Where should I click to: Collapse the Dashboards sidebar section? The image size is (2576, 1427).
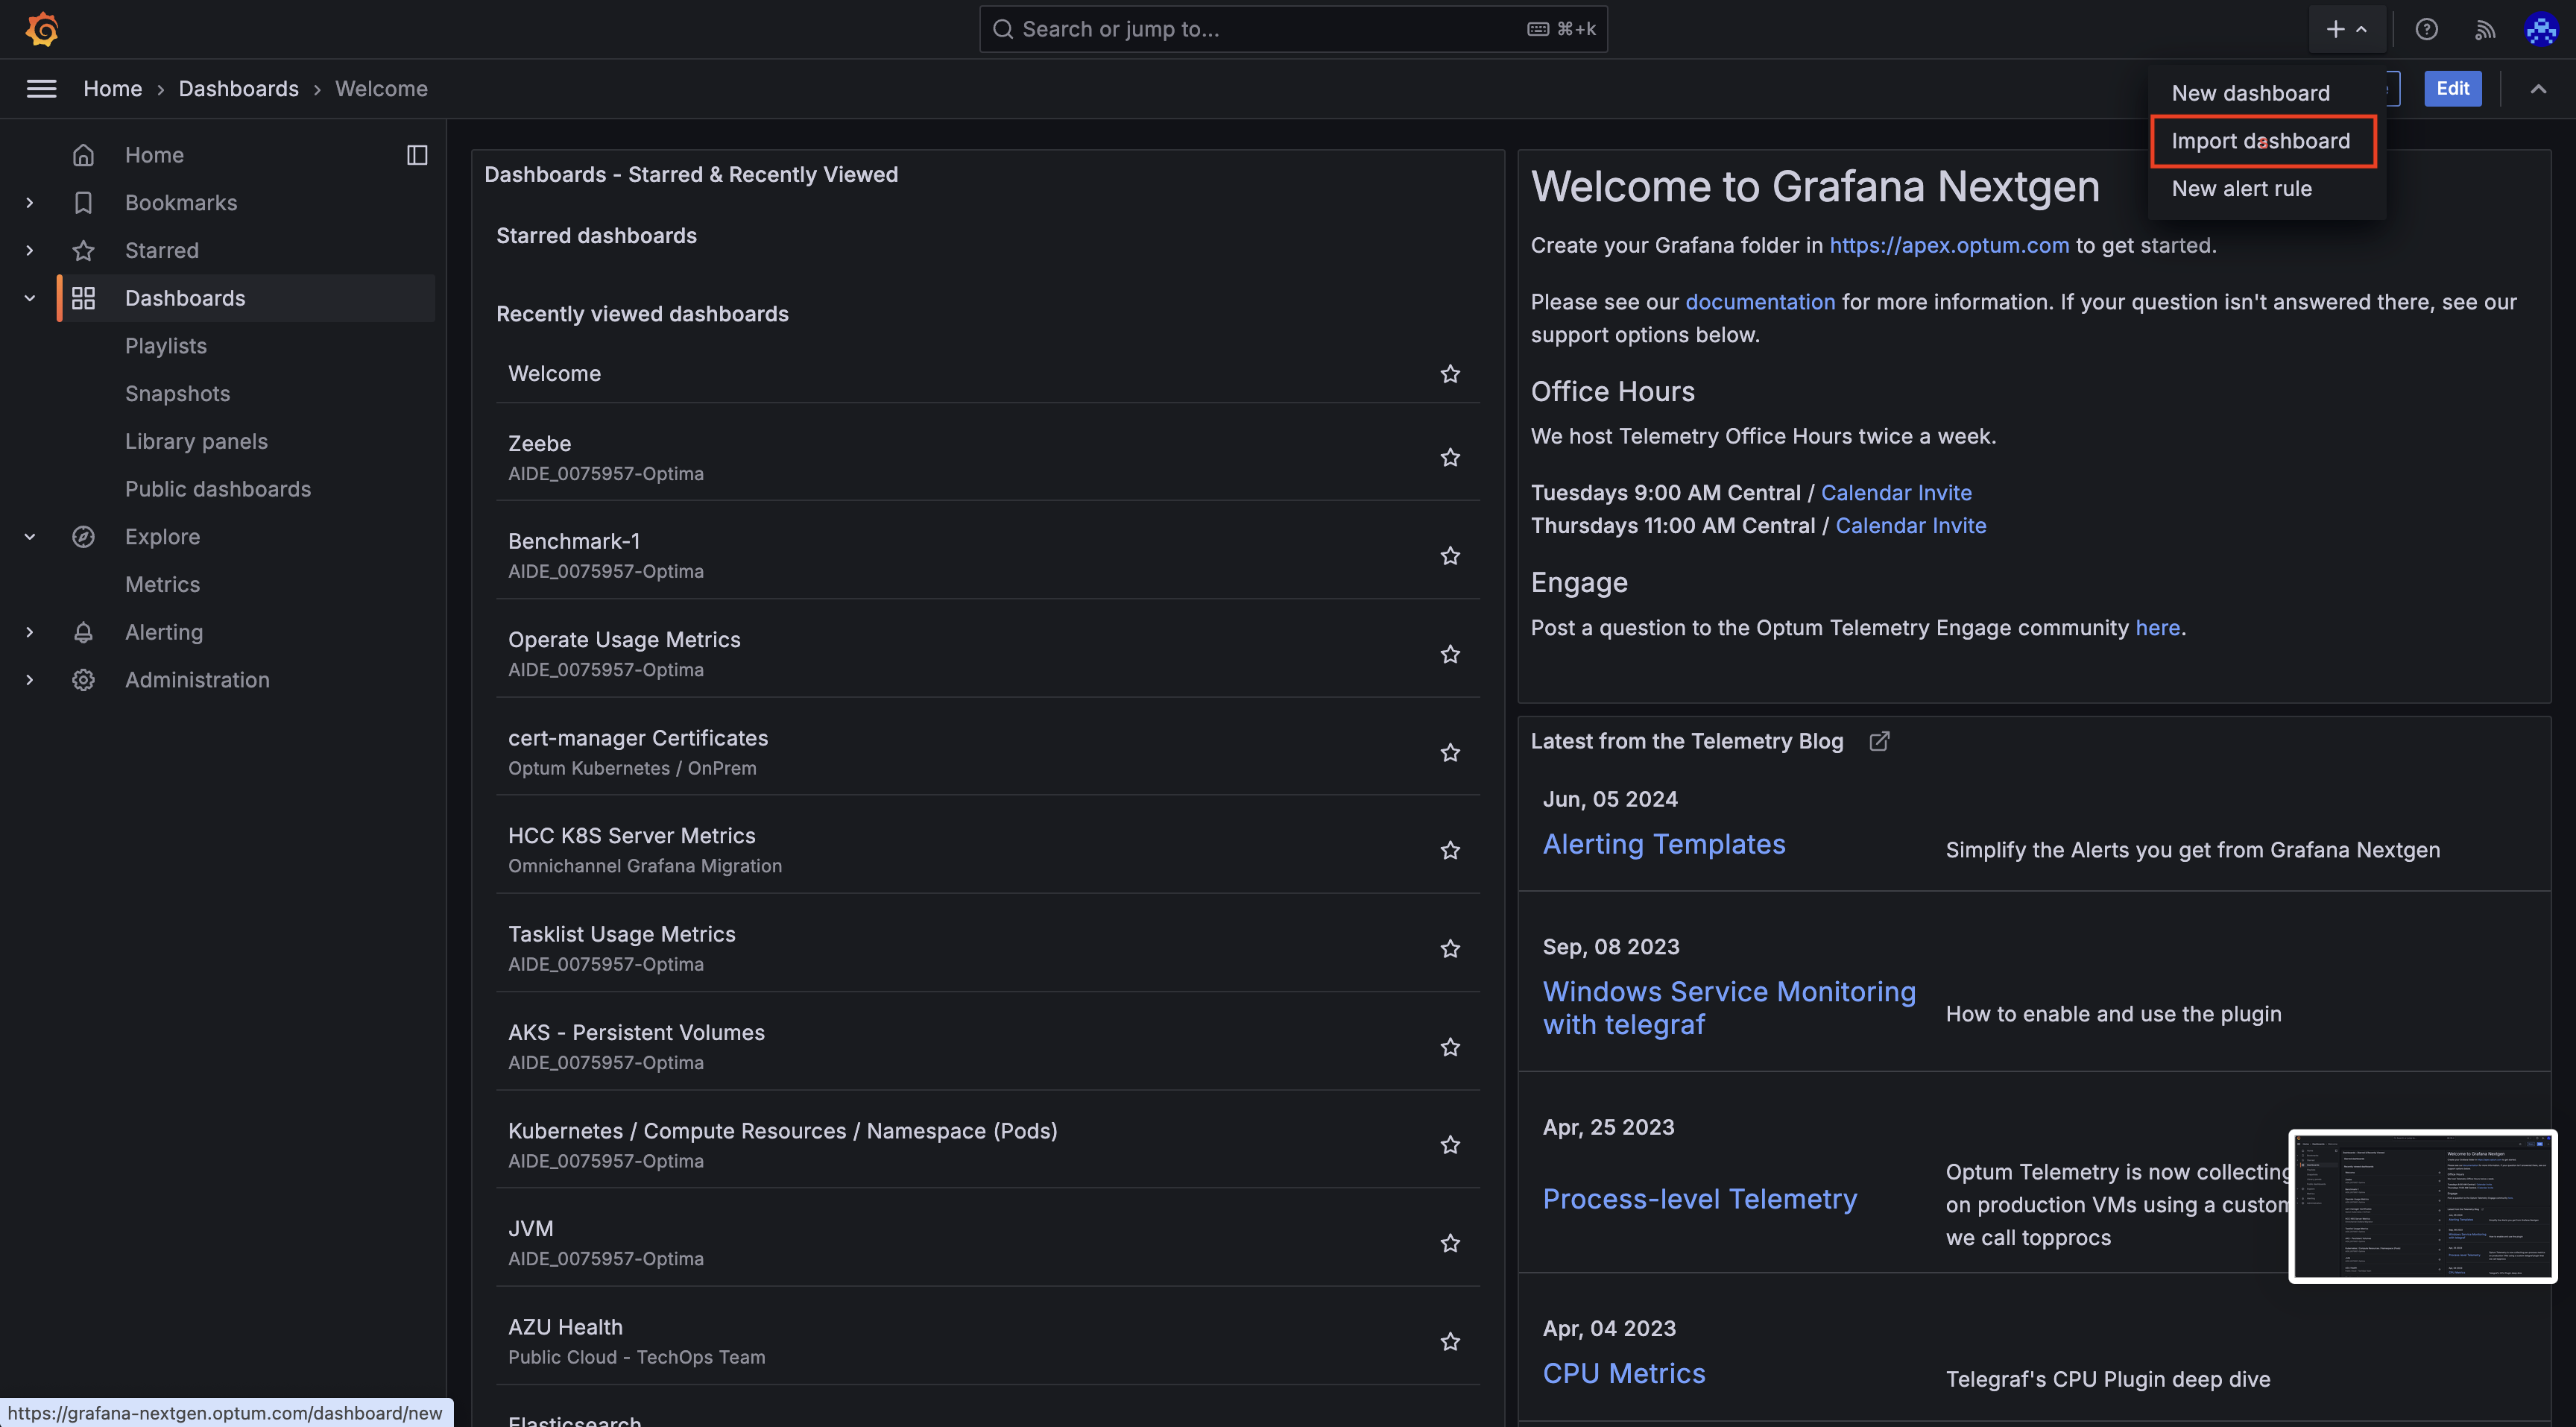point(30,298)
